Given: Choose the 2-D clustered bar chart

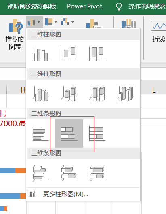Looking at the screenshot, I should point(41,133).
